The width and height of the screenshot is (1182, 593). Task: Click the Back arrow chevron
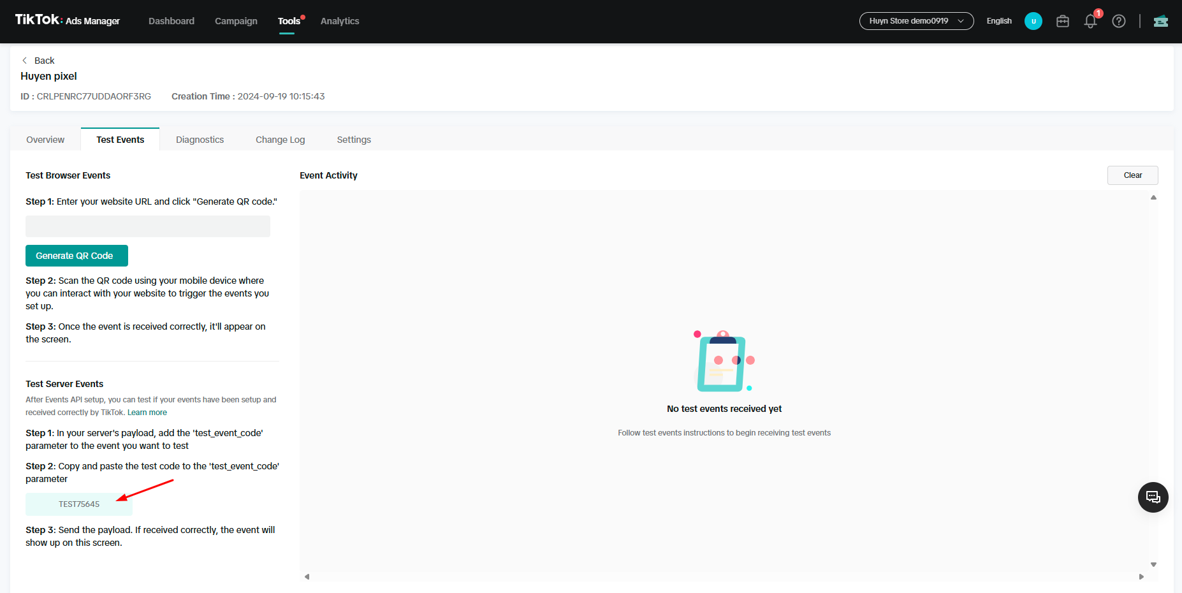coord(25,61)
